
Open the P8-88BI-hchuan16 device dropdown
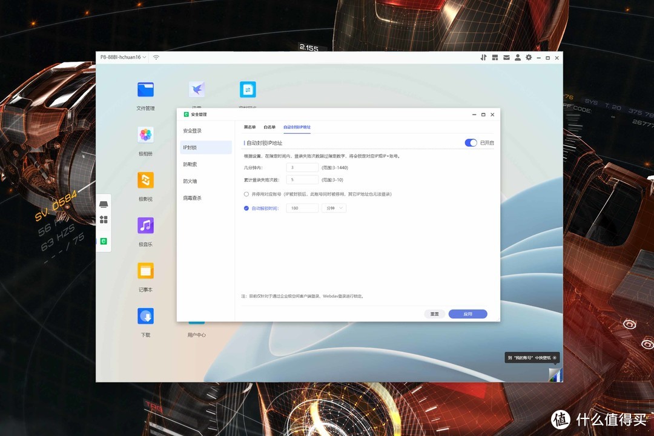(124, 58)
